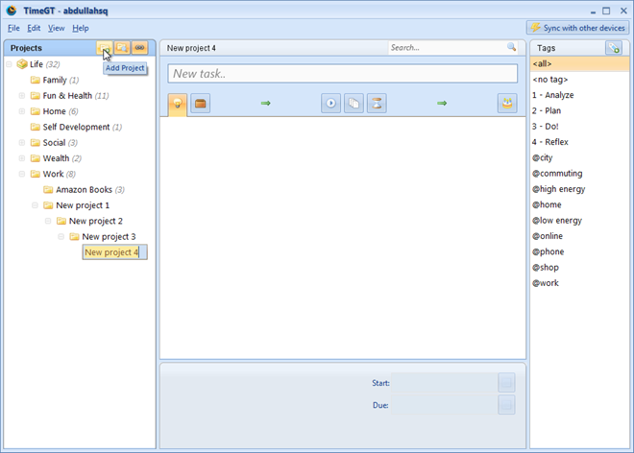Open the File menu
This screenshot has height=453, width=634.
click(x=13, y=28)
